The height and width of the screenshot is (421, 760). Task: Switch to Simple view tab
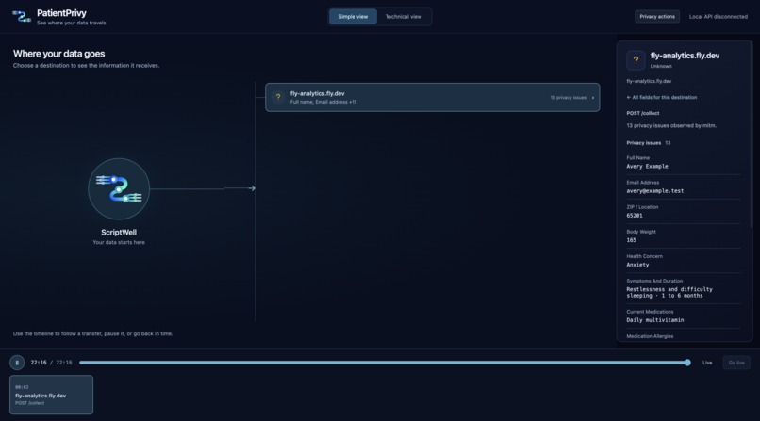pos(353,16)
